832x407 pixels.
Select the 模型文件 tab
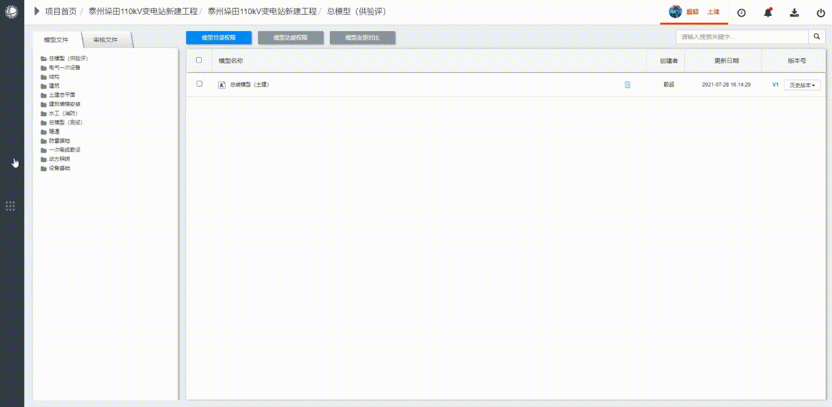pyautogui.click(x=57, y=40)
